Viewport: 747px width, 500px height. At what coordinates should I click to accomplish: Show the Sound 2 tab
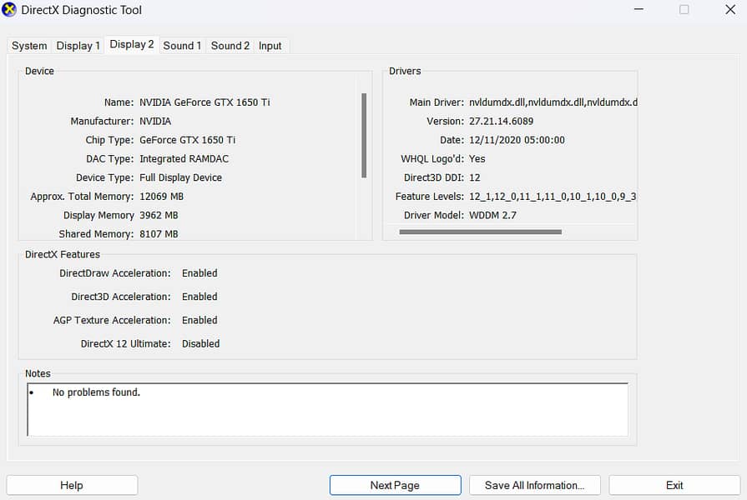point(230,46)
